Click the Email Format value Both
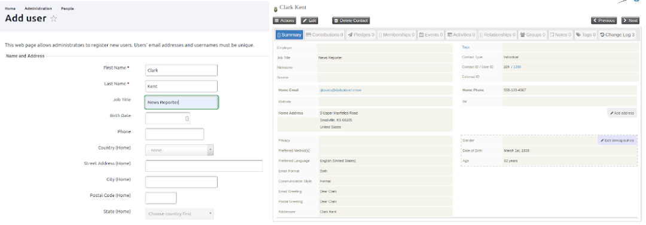Image resolution: width=646 pixels, height=225 pixels. (x=324, y=171)
